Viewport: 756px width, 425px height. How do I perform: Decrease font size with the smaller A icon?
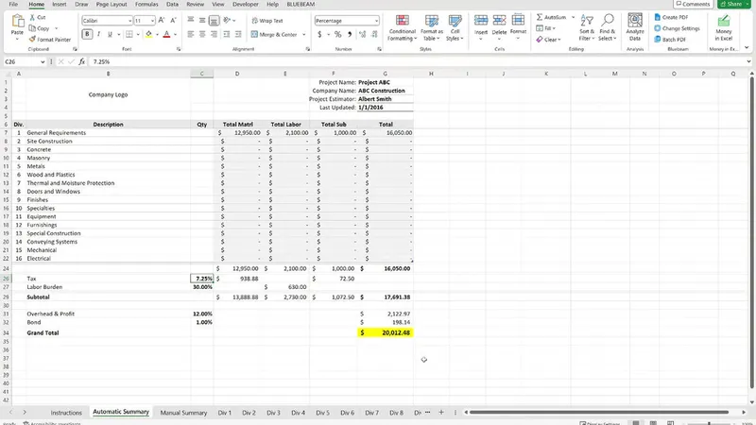tap(173, 20)
